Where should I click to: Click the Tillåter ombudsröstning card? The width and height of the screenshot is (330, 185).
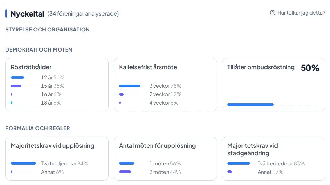pos(273,84)
